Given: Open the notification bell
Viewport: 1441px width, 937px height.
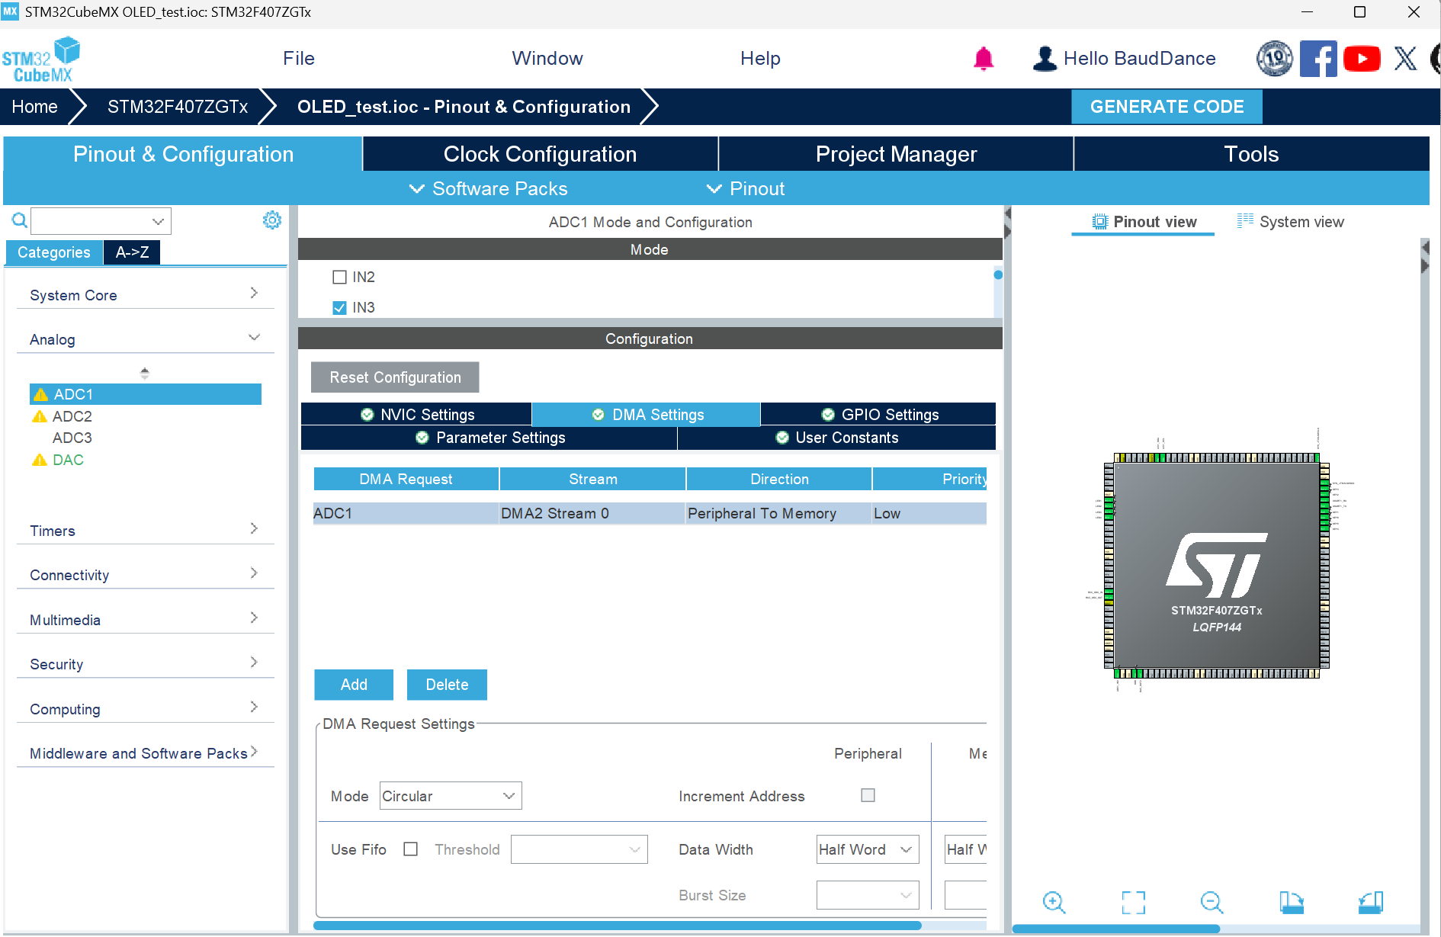Looking at the screenshot, I should click(984, 59).
